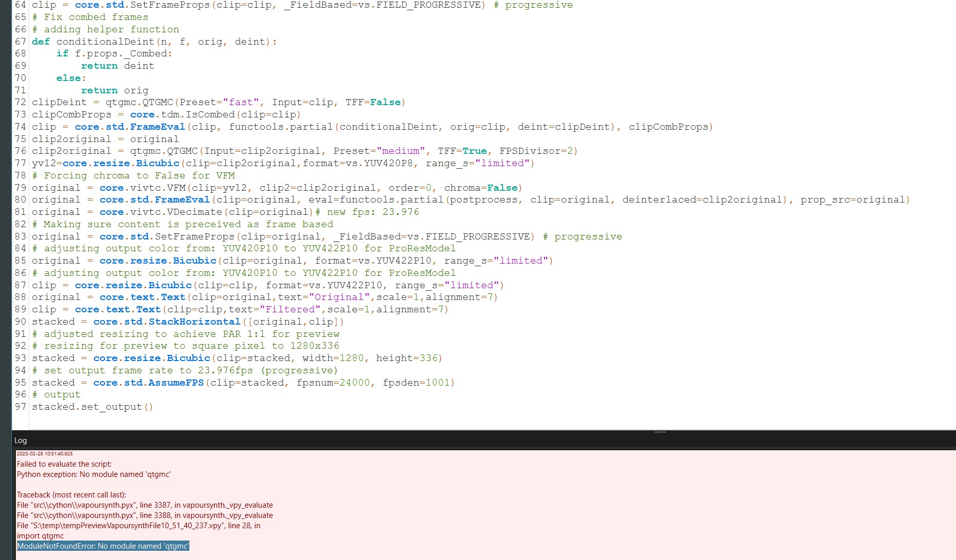Click 'StackHorizontal' on line 90
Viewport: 956px width, 560px height.
pos(194,322)
